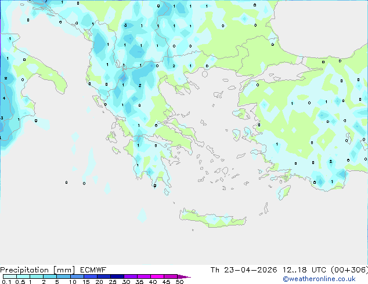The height and width of the screenshot is (284, 368).
Task: Click the 5 mm legend color swatch
Action: (63, 276)
